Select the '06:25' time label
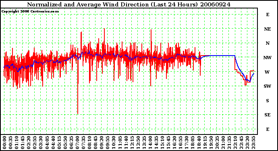This screenshot has width=278, height=151. [x=71, y=143]
